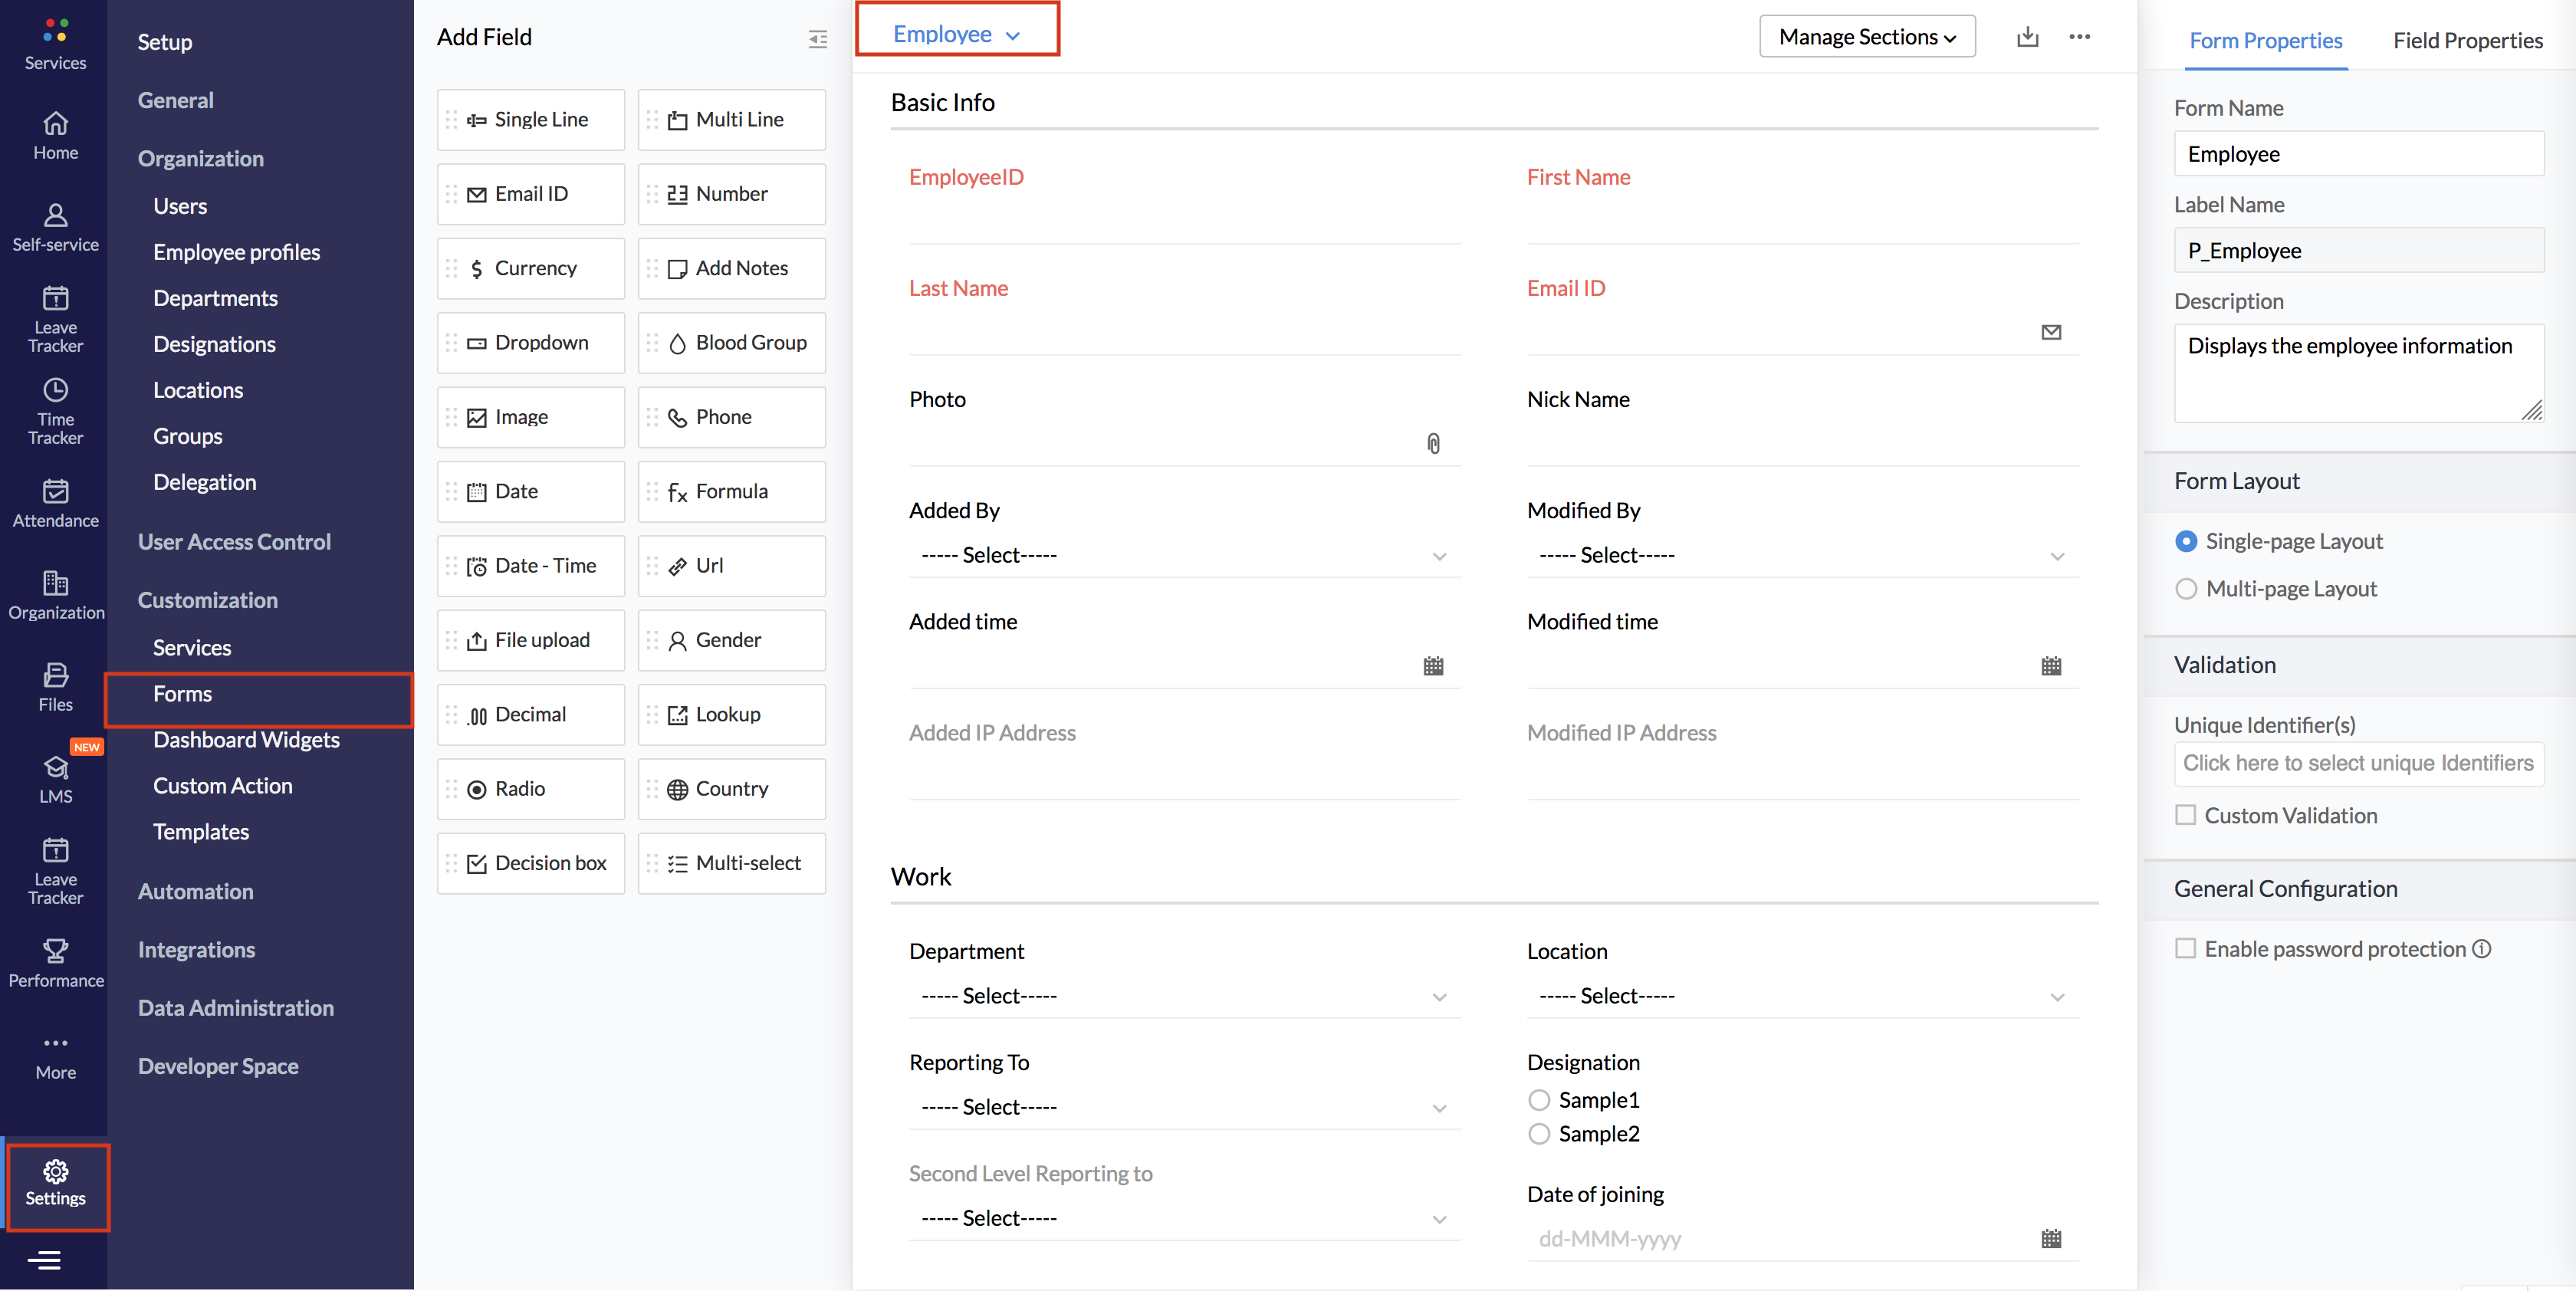Click the Time Tracker clock icon
This screenshot has width=2576, height=1291.
[55, 390]
